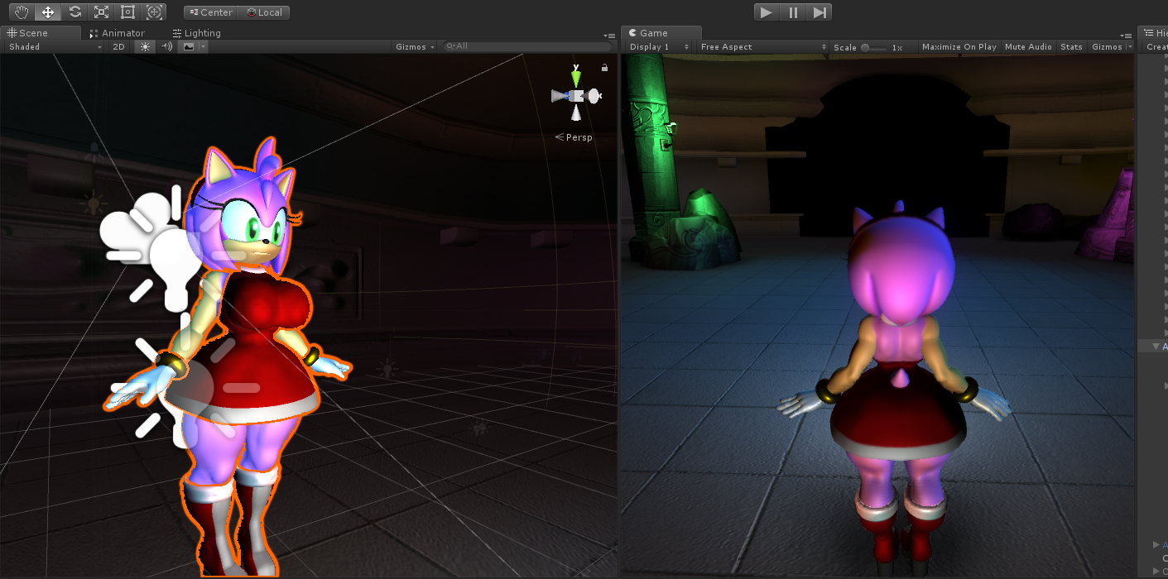Open scene effects dropdown arrow

coord(204,47)
